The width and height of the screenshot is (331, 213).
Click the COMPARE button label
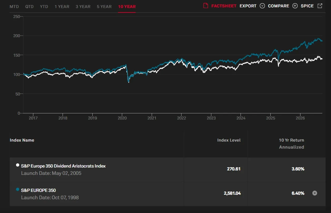[x=279, y=6]
